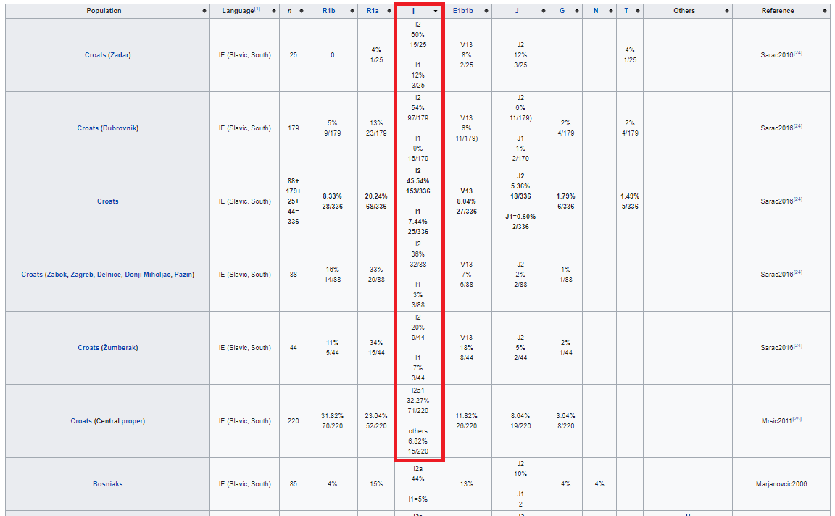Image resolution: width=835 pixels, height=516 pixels.
Task: Open the Croats (Žumberak) link
Action: point(107,348)
